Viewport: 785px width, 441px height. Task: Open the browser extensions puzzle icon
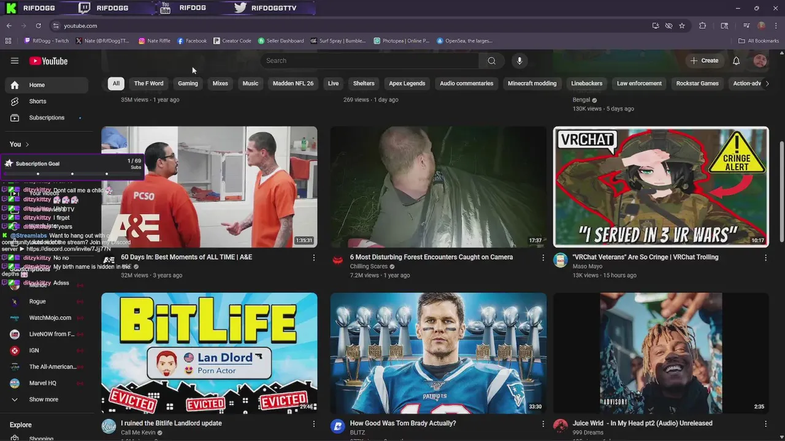703,26
